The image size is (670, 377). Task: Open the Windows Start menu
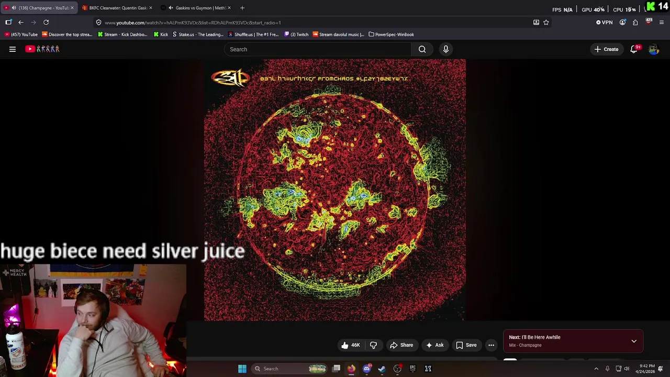click(242, 369)
